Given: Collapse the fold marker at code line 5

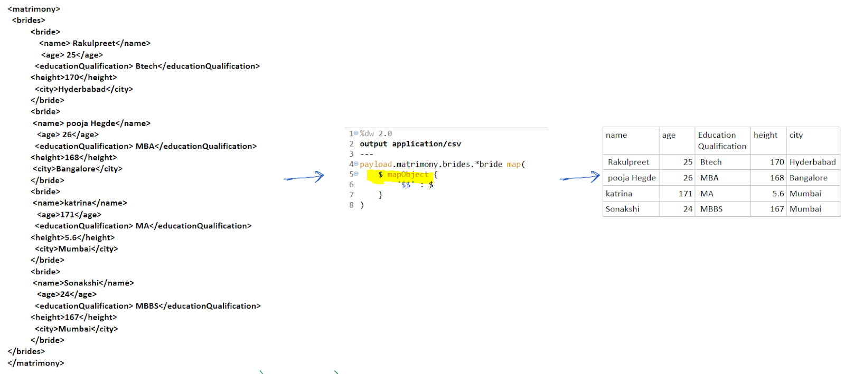Looking at the screenshot, I should coord(356,174).
